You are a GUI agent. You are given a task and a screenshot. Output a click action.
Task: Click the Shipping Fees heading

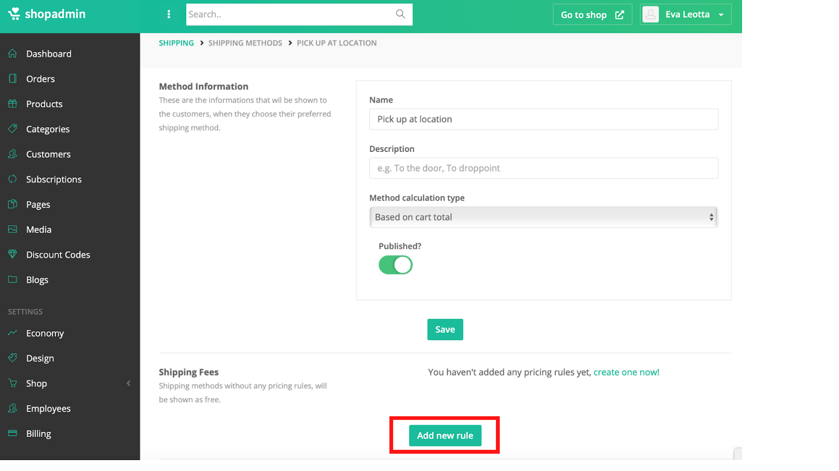point(189,372)
